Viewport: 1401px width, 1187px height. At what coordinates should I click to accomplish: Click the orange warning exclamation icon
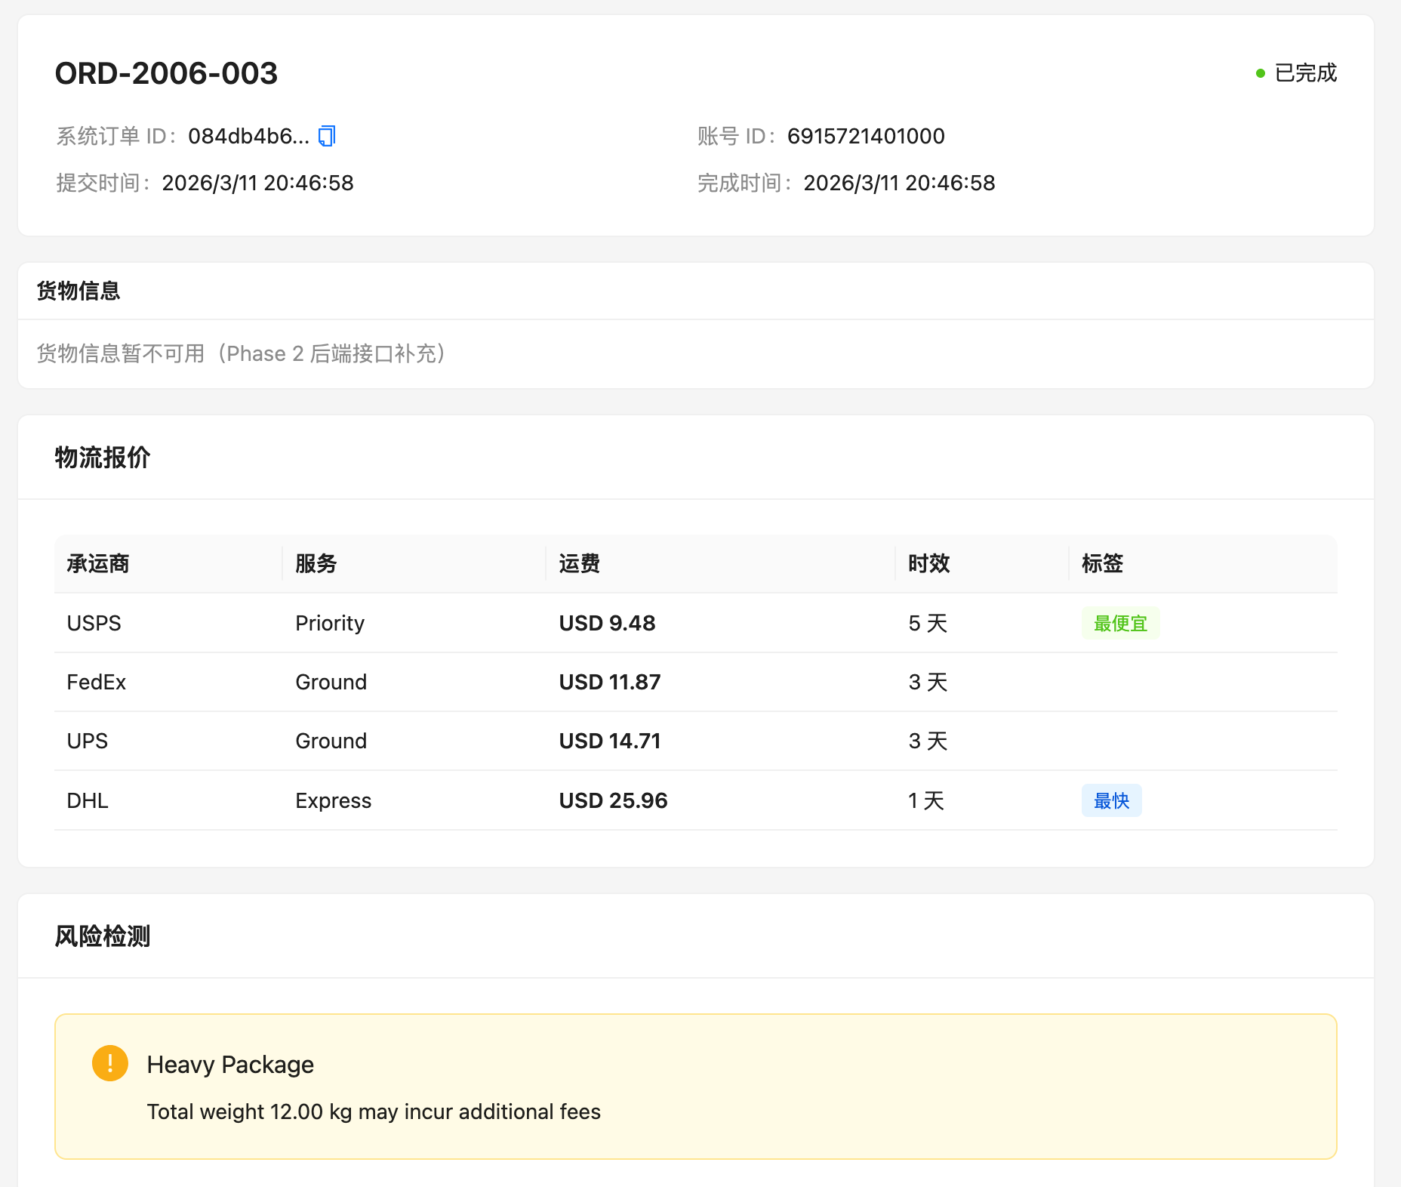point(110,1063)
